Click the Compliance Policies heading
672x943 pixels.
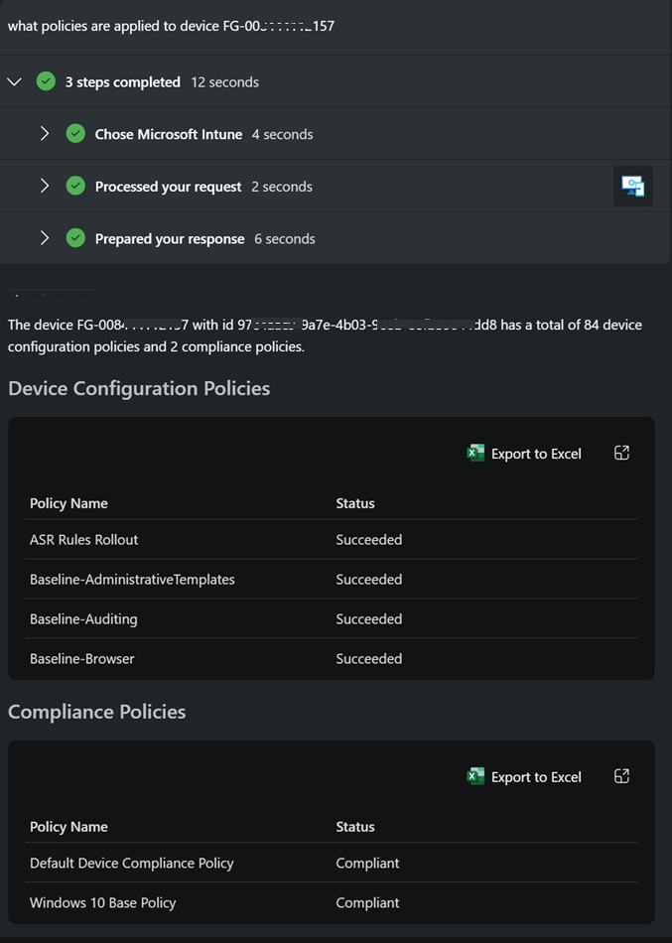tap(97, 712)
